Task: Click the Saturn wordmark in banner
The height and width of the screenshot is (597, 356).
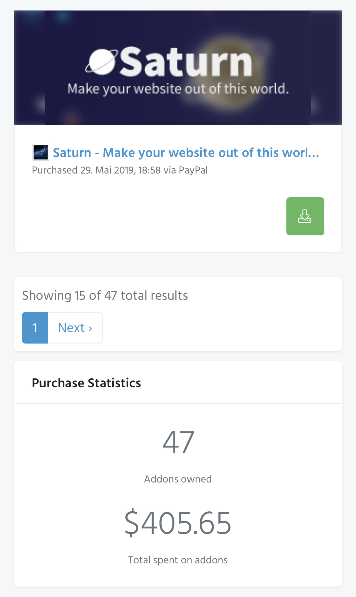Action: 185,62
